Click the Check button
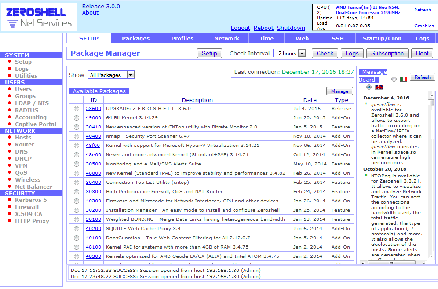 click(x=325, y=53)
